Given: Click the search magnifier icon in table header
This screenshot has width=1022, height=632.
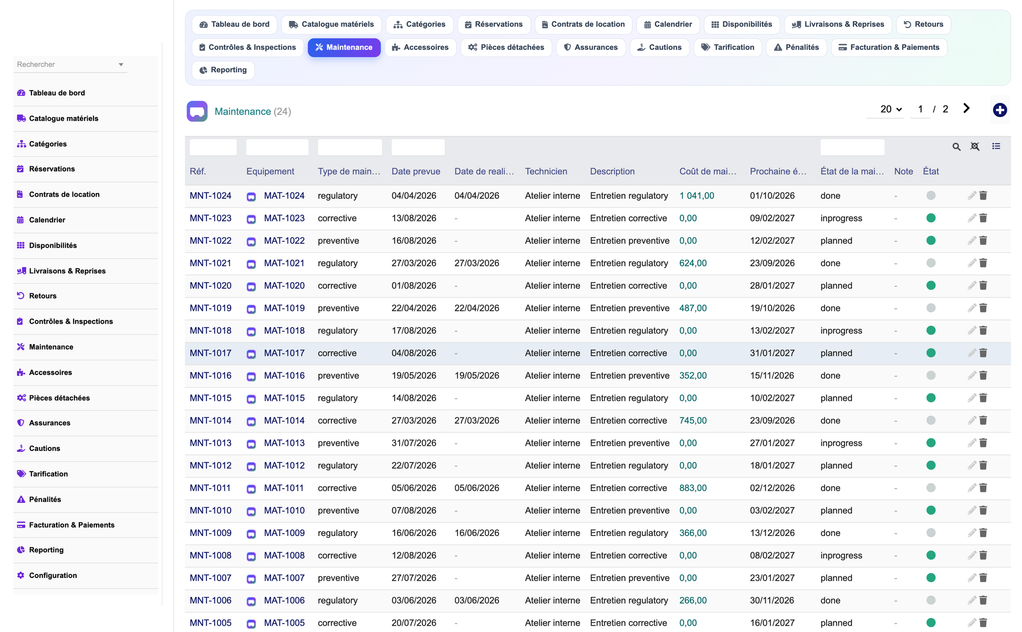Looking at the screenshot, I should pos(956,147).
